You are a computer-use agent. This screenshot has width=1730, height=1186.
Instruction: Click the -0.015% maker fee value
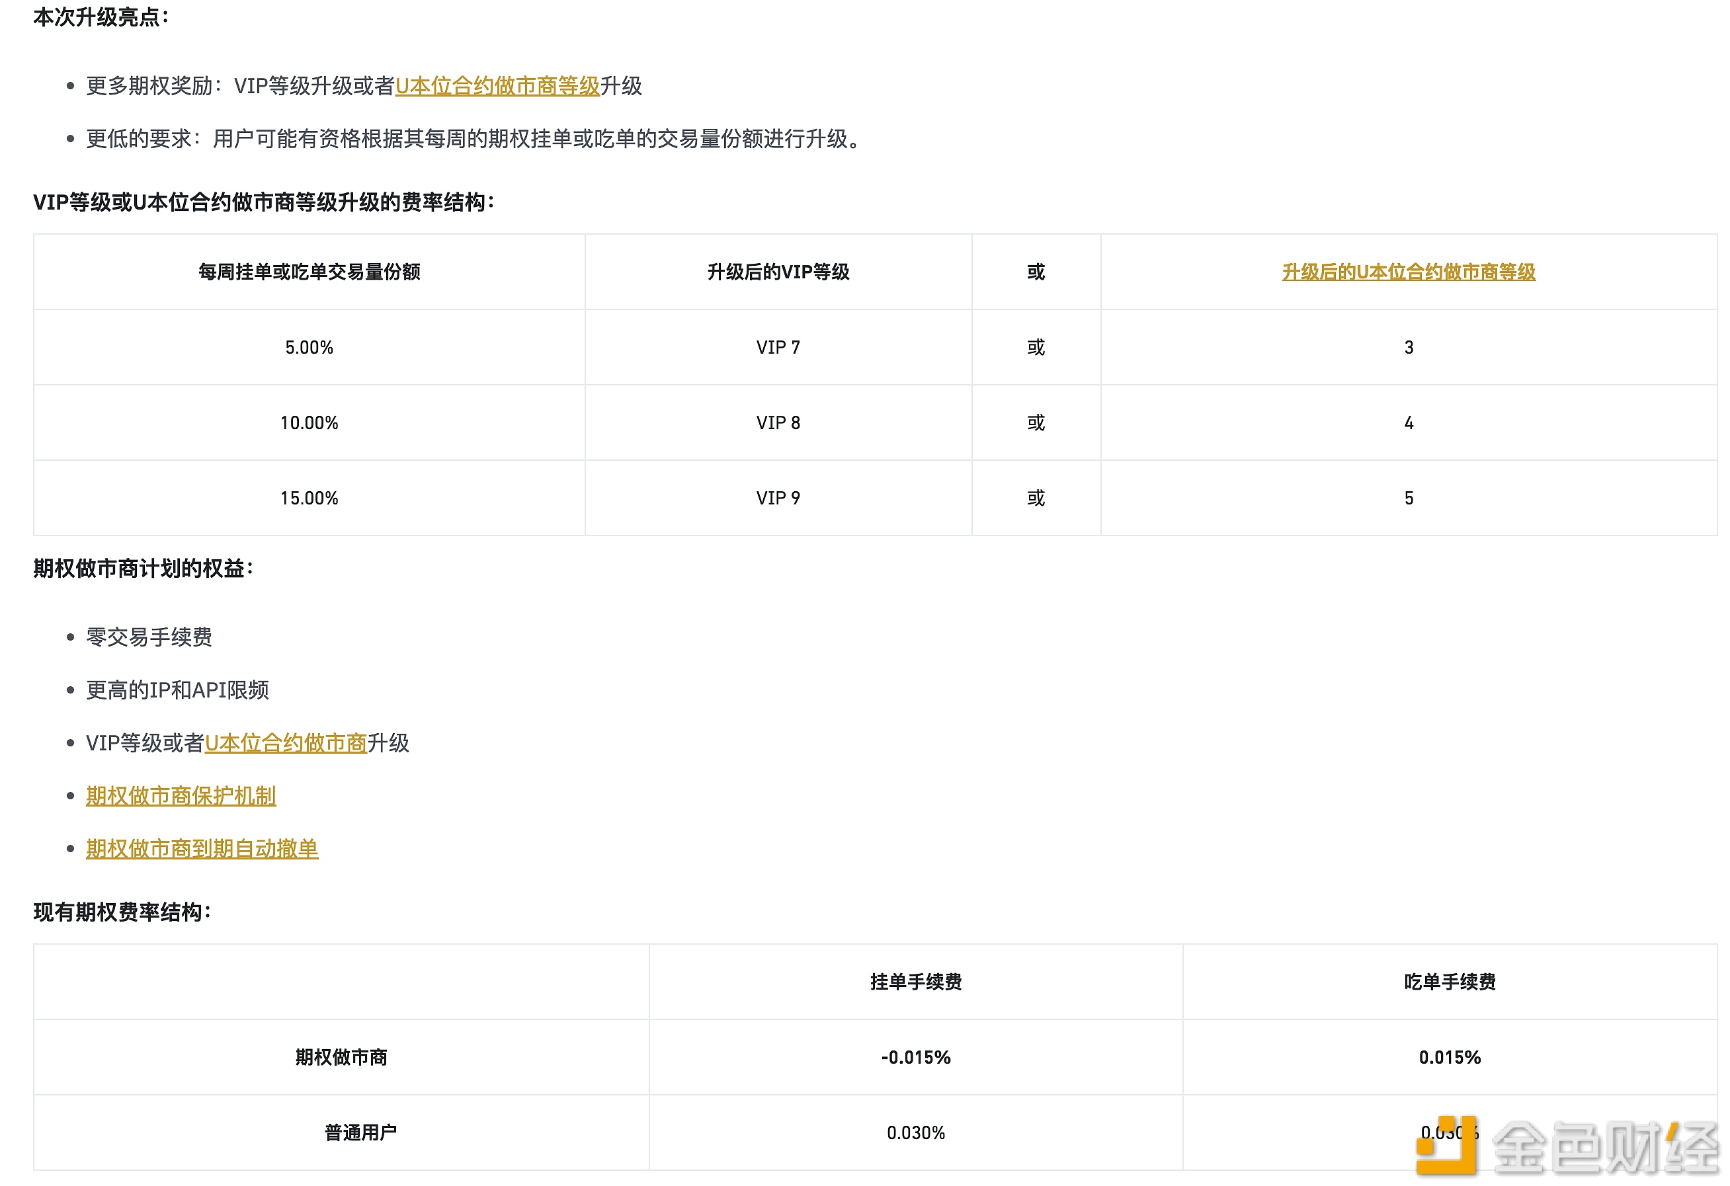(x=916, y=1058)
